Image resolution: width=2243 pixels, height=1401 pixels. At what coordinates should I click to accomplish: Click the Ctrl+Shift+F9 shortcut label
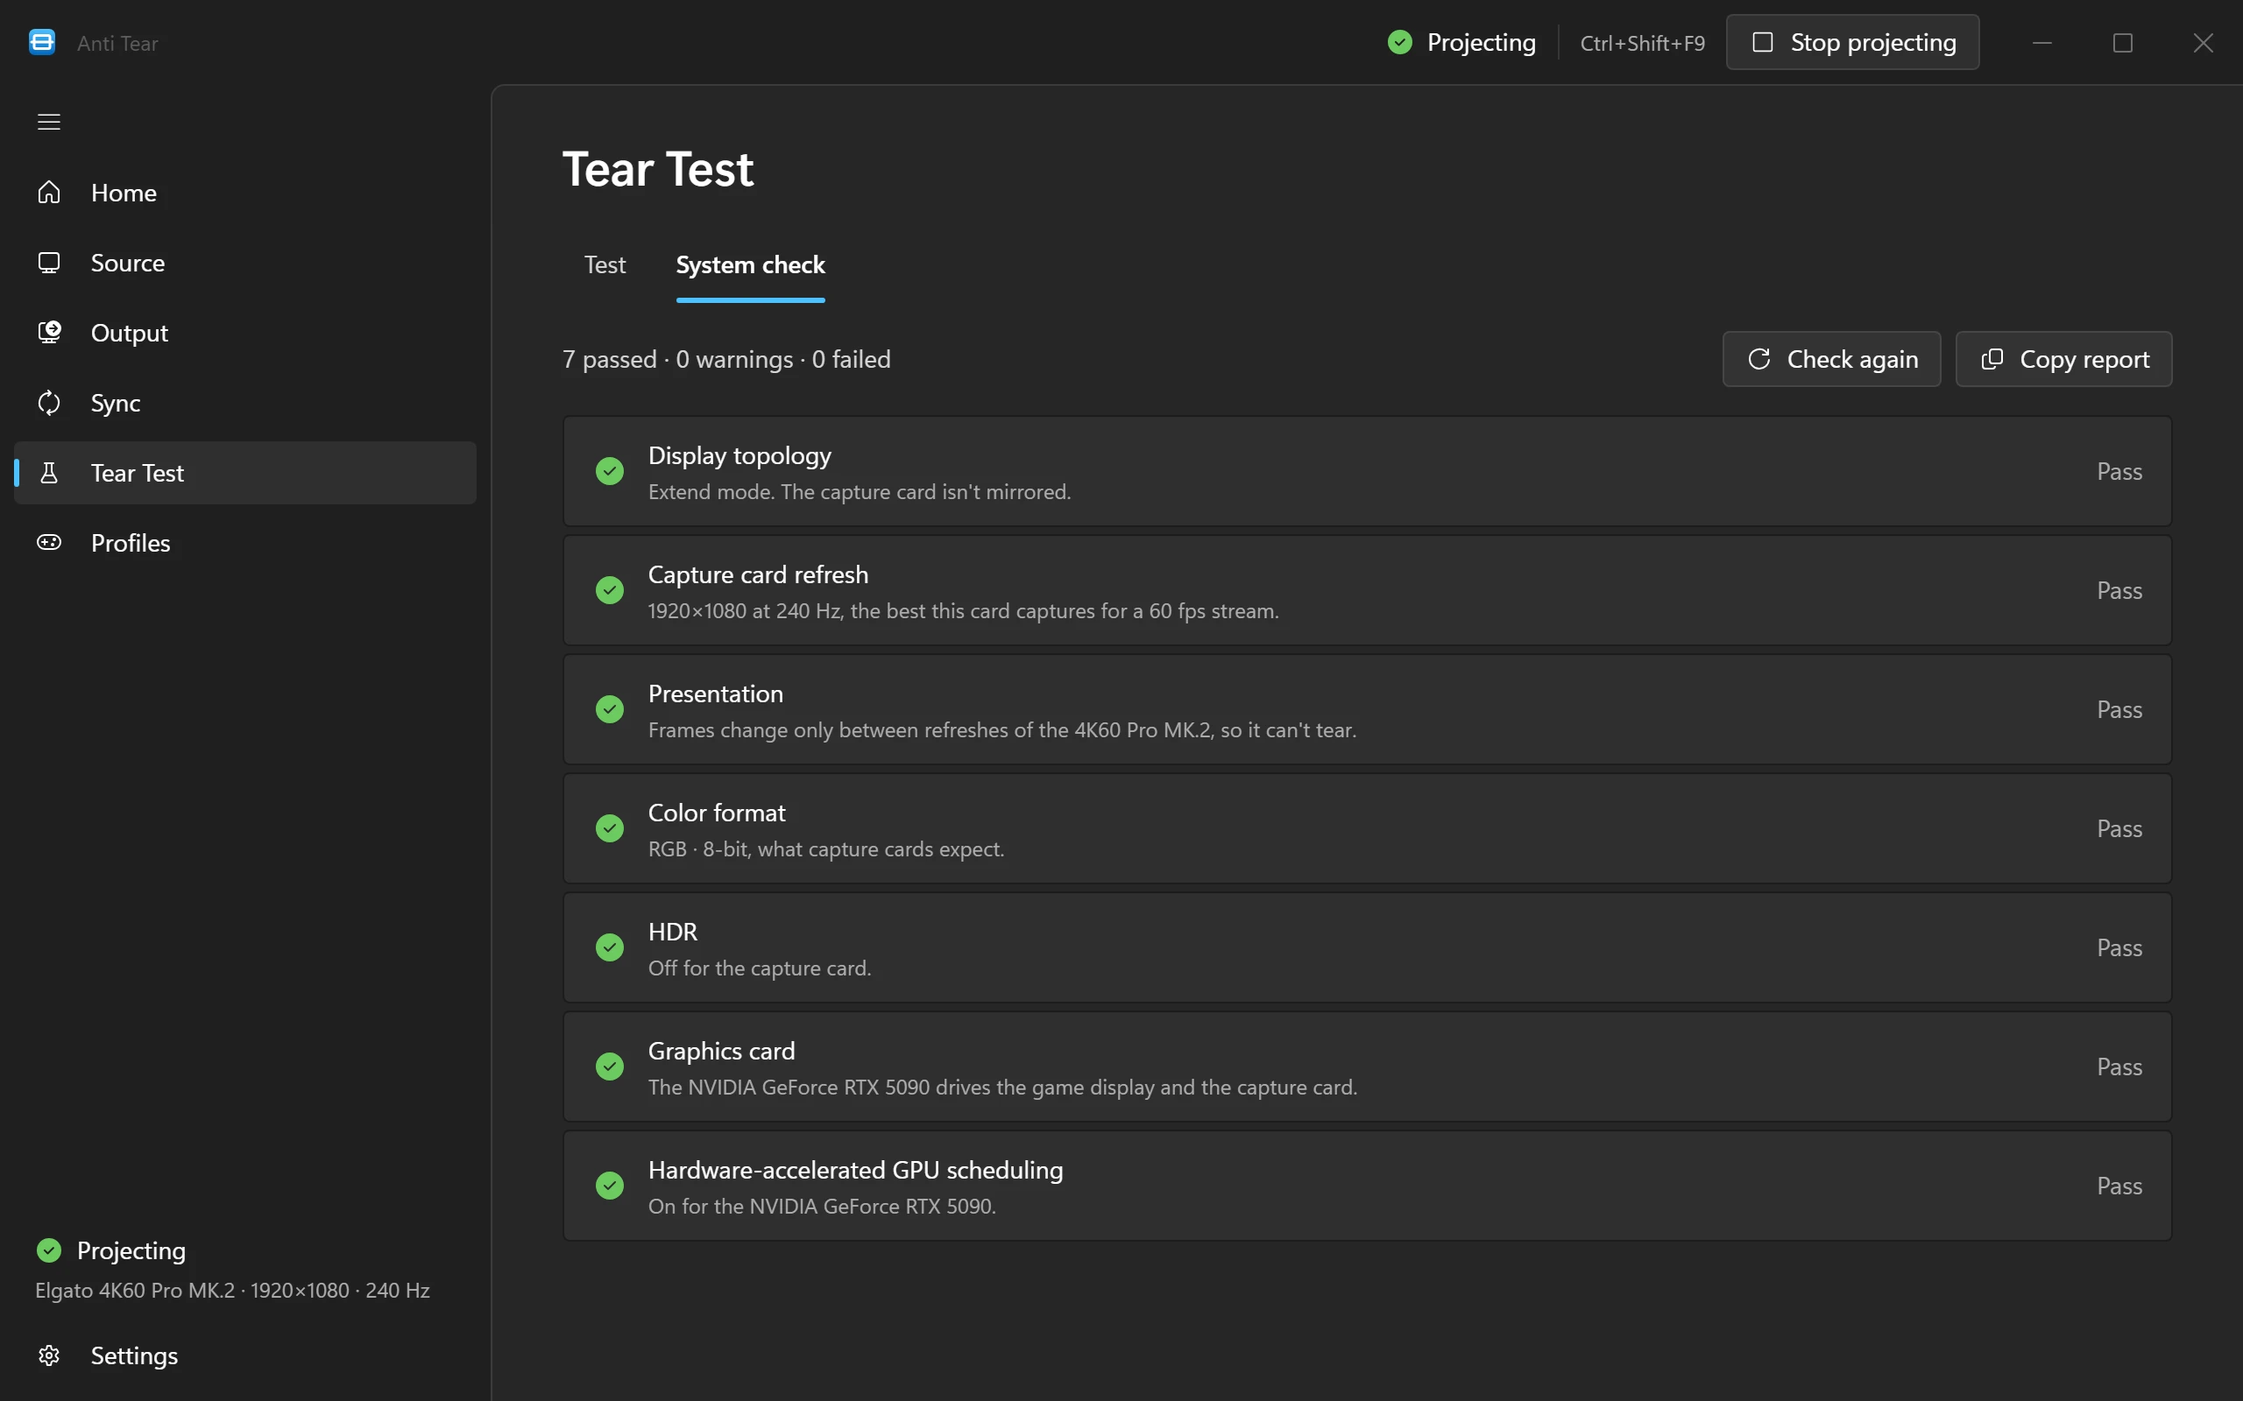[x=1643, y=44]
